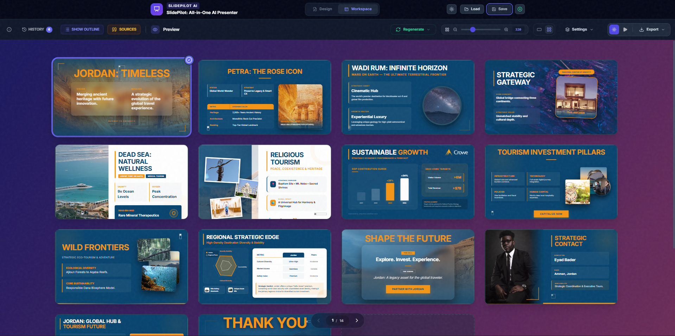The image size is (675, 336).
Task: Switch to grid view icon
Action: click(549, 30)
